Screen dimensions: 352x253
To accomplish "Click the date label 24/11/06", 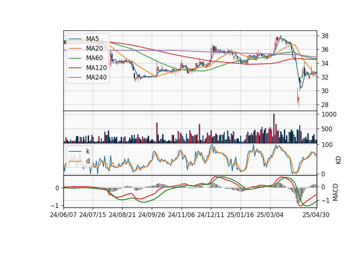I will 181,215.
